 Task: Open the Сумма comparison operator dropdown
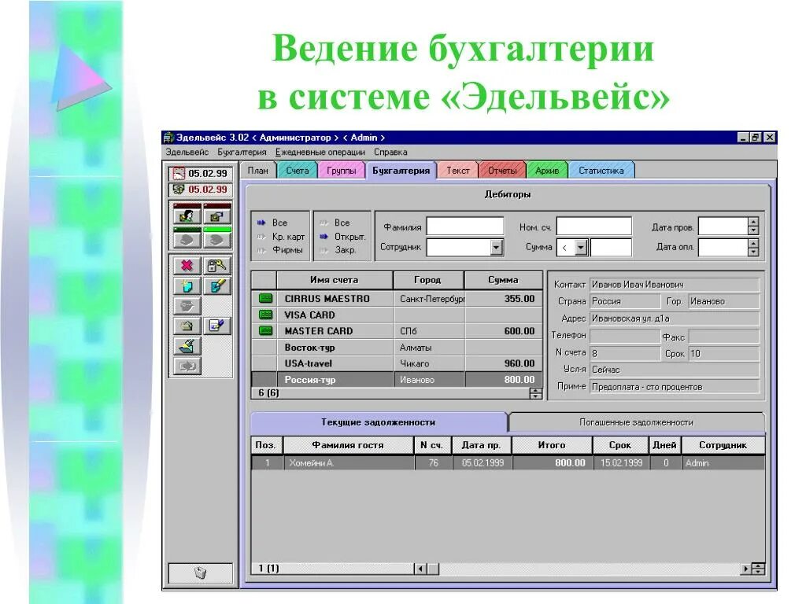581,248
